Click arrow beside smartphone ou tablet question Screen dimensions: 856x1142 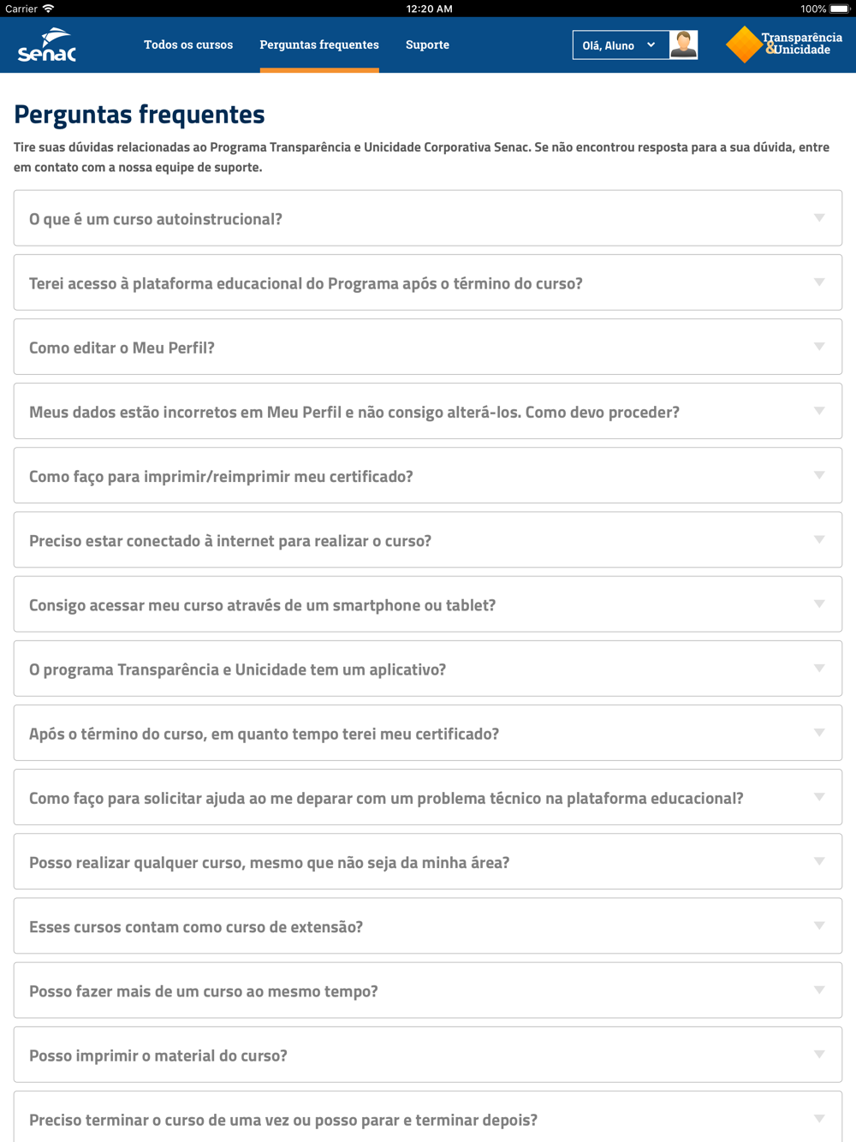pos(819,604)
